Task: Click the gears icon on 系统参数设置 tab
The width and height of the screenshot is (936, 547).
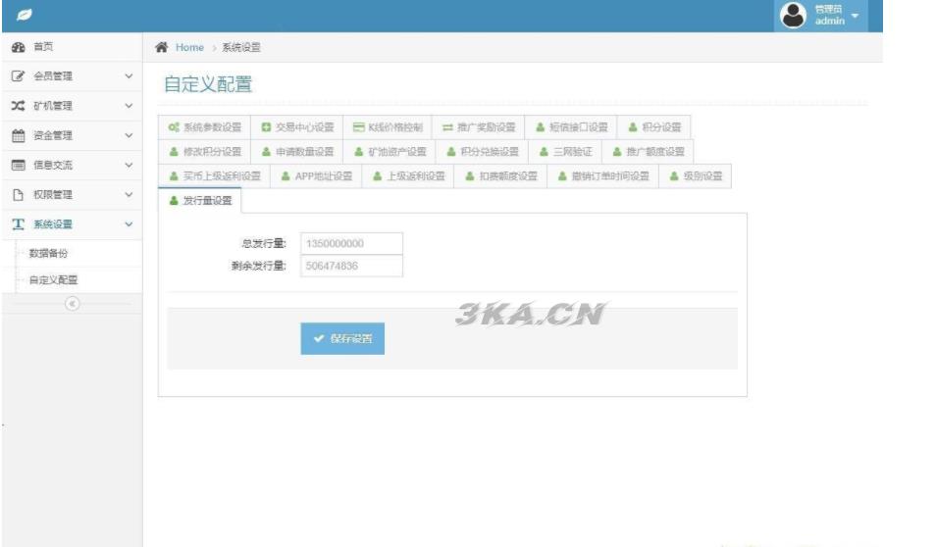Action: (174, 127)
